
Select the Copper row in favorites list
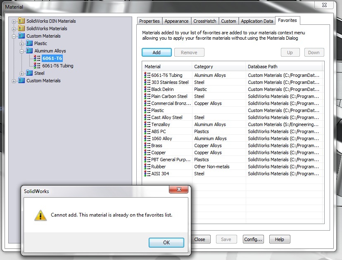[x=233, y=153]
